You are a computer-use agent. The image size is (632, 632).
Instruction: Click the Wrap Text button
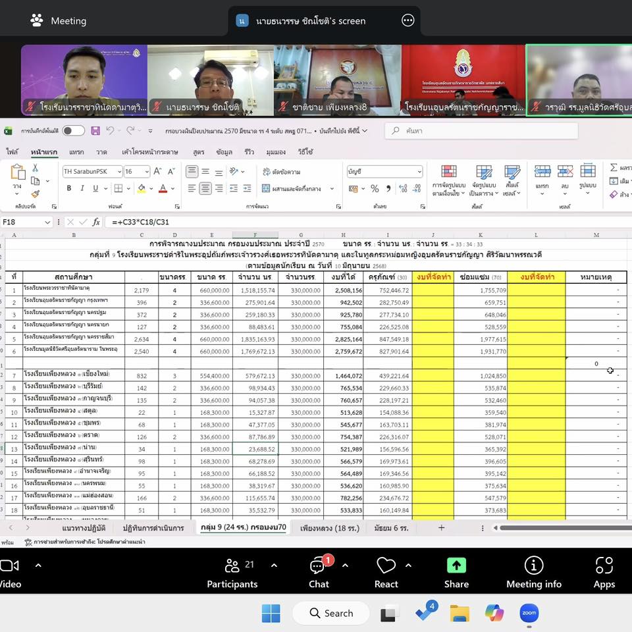[280, 172]
